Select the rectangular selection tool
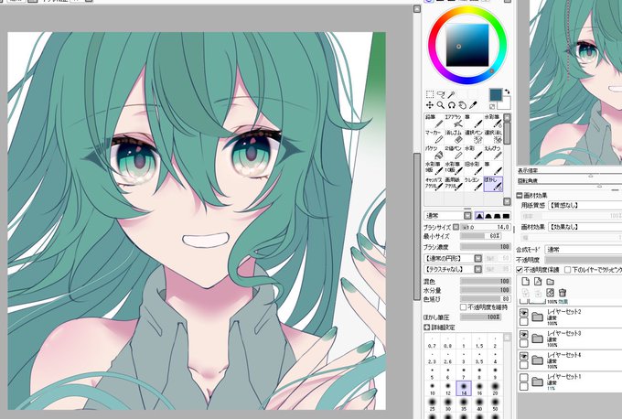The width and height of the screenshot is (622, 419). [x=430, y=94]
